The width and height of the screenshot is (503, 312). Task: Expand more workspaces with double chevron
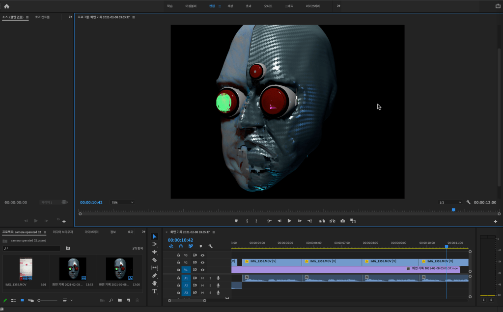tap(338, 6)
